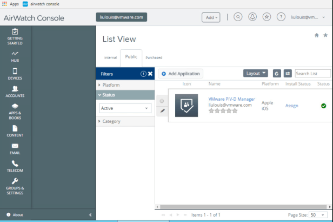This screenshot has width=333, height=222.
Task: Click the global search magnifier icon
Action: pyautogui.click(x=238, y=17)
